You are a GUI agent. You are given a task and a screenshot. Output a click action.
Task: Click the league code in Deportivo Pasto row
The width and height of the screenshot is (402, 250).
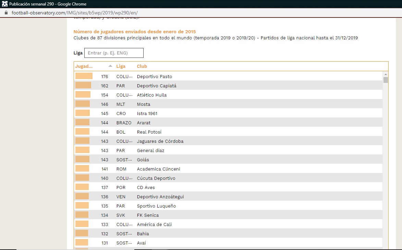[x=124, y=77]
